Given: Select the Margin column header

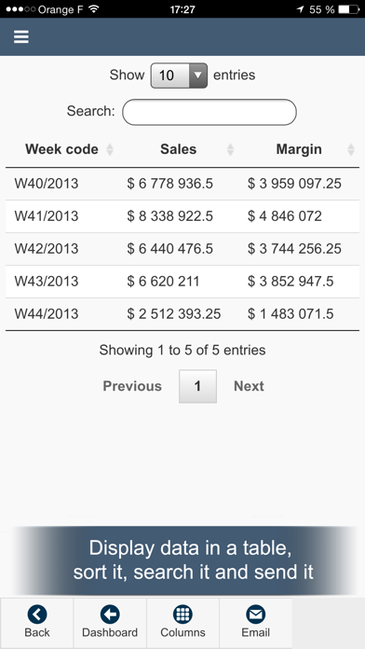Looking at the screenshot, I should (x=299, y=149).
